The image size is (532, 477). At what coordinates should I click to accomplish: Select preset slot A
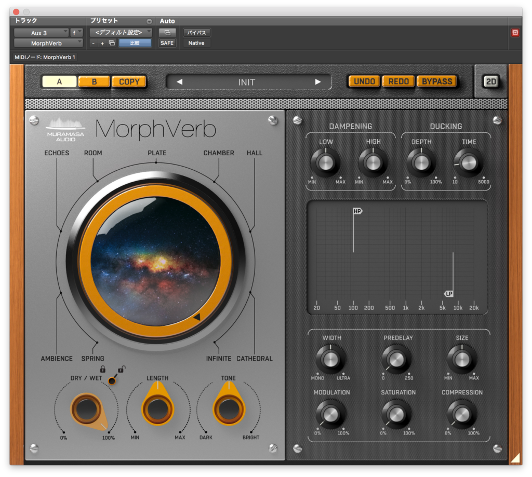tap(59, 81)
